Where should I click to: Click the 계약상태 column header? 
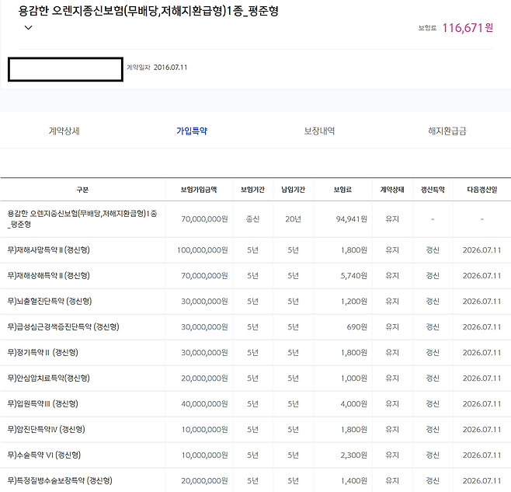coord(392,190)
